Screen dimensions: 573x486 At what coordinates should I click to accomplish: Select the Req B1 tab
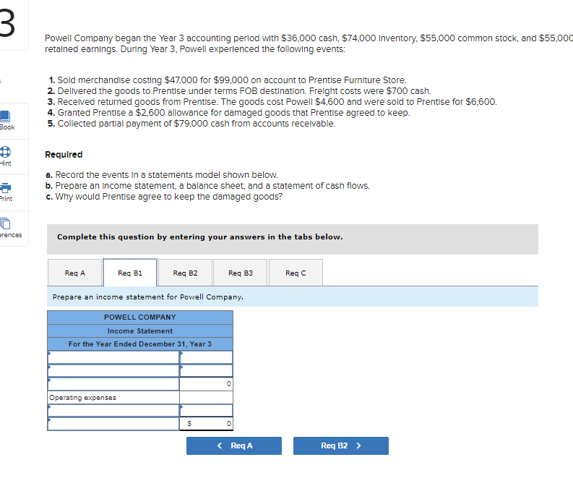click(130, 273)
